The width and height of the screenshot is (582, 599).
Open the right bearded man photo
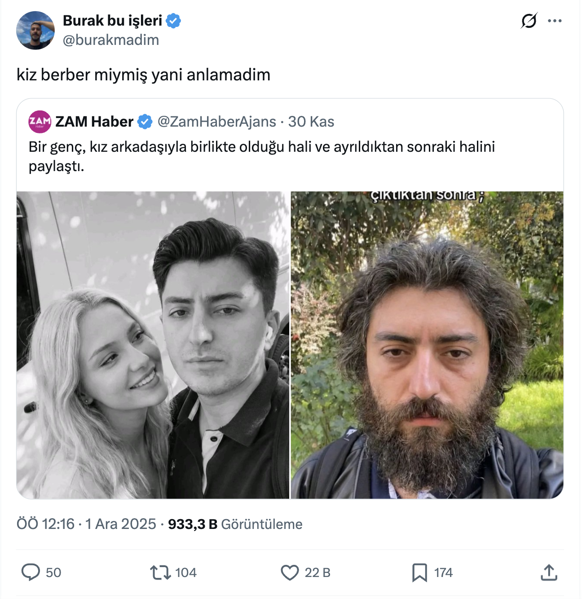427,345
